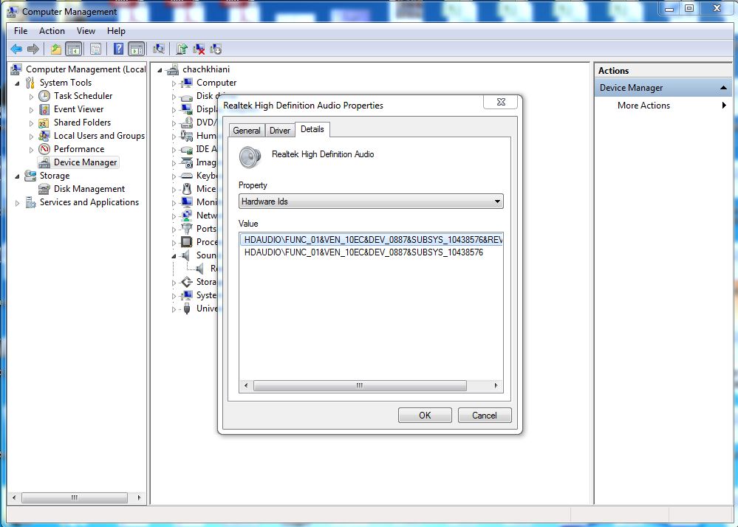738x527 pixels.
Task: Expand the Local Users and Groups arrow
Action: pyautogui.click(x=31, y=137)
